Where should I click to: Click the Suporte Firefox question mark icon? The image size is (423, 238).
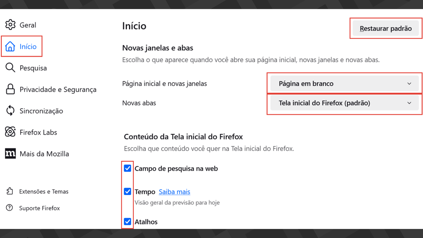11,208
